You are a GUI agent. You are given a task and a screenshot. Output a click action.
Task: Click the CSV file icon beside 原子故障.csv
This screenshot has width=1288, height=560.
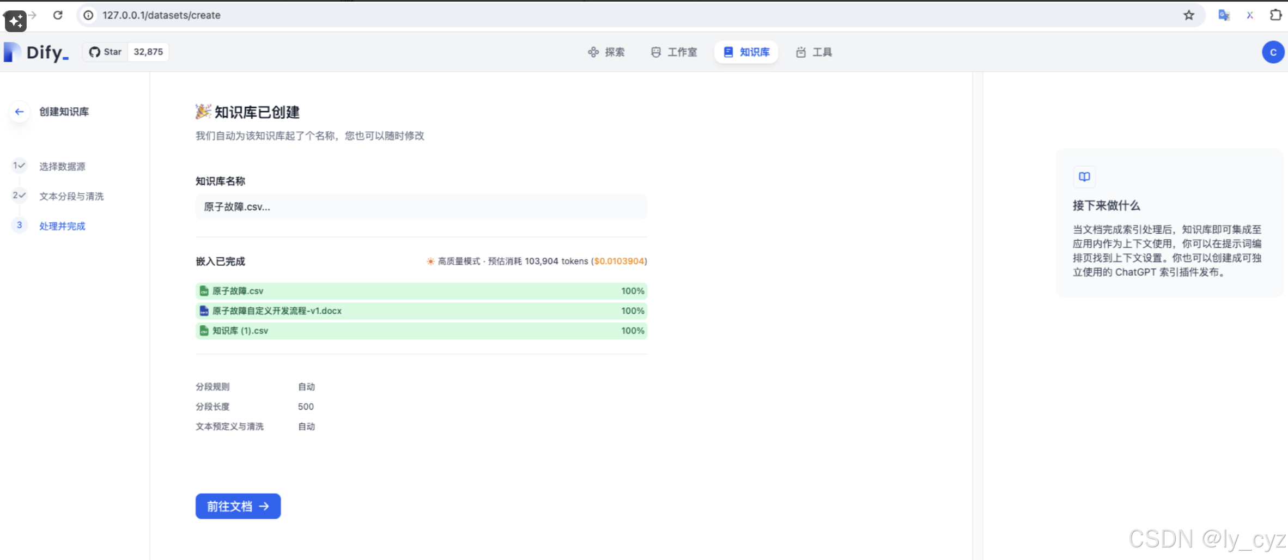tap(203, 291)
